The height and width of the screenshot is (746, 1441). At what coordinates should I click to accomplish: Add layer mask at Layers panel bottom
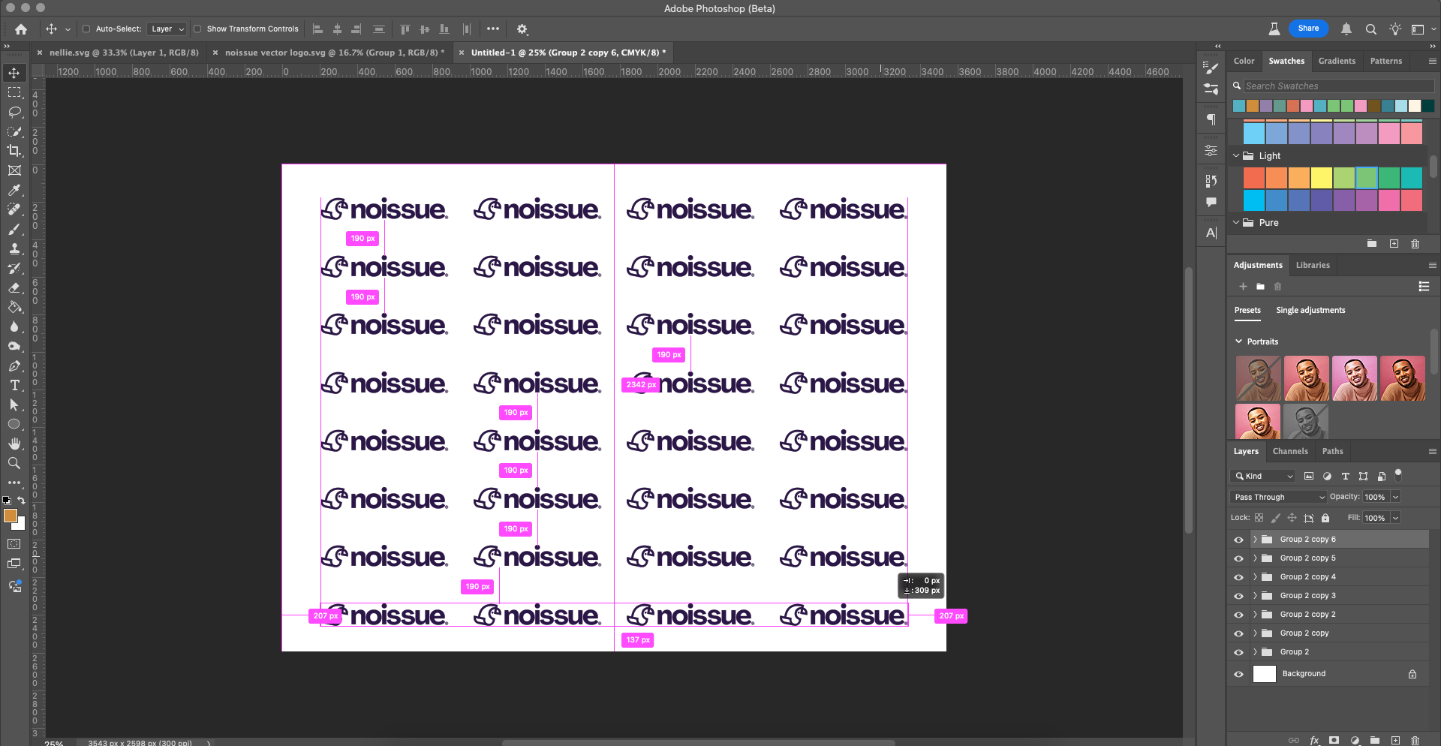coord(1334,740)
